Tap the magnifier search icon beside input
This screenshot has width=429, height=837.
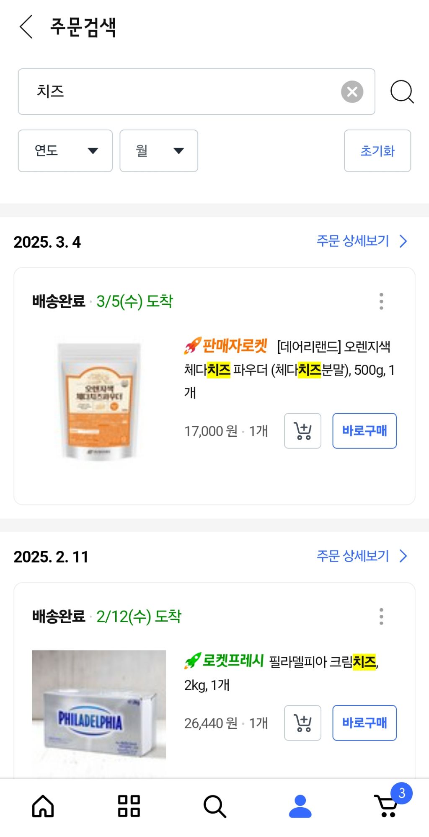tap(402, 92)
